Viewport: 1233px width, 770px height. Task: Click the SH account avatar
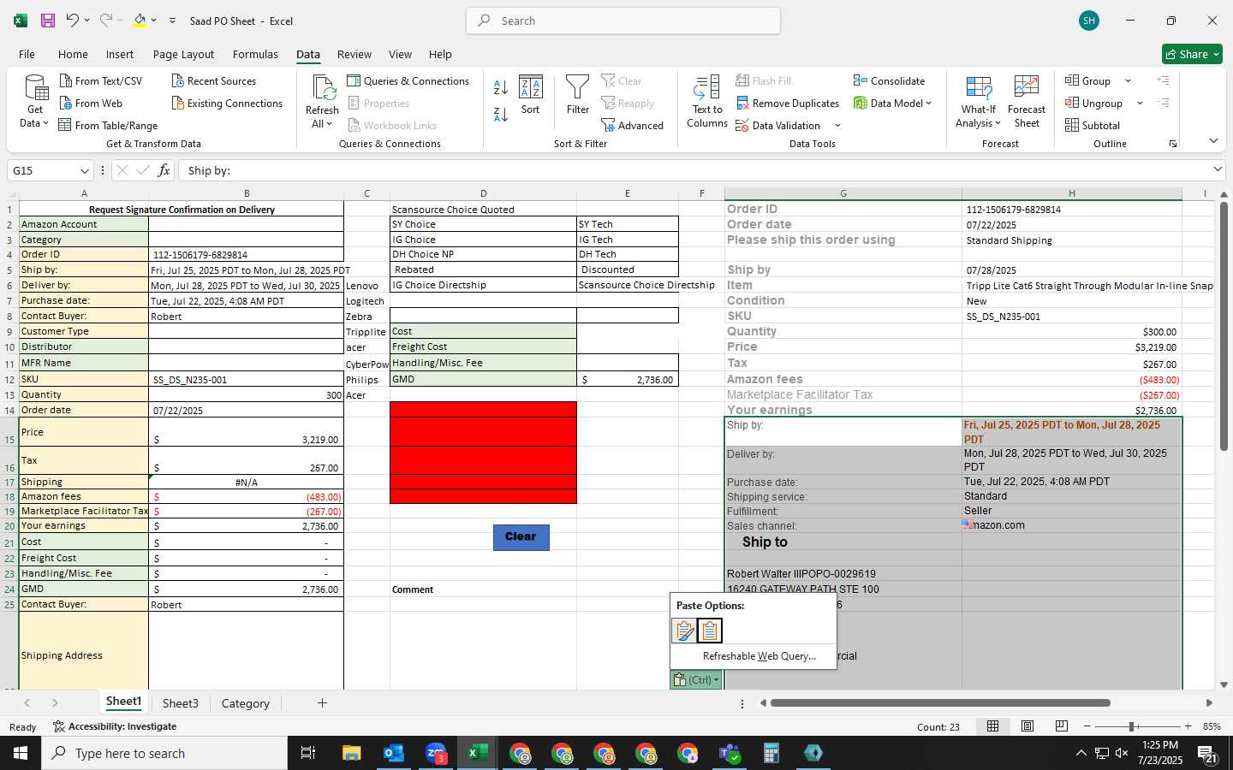point(1089,21)
